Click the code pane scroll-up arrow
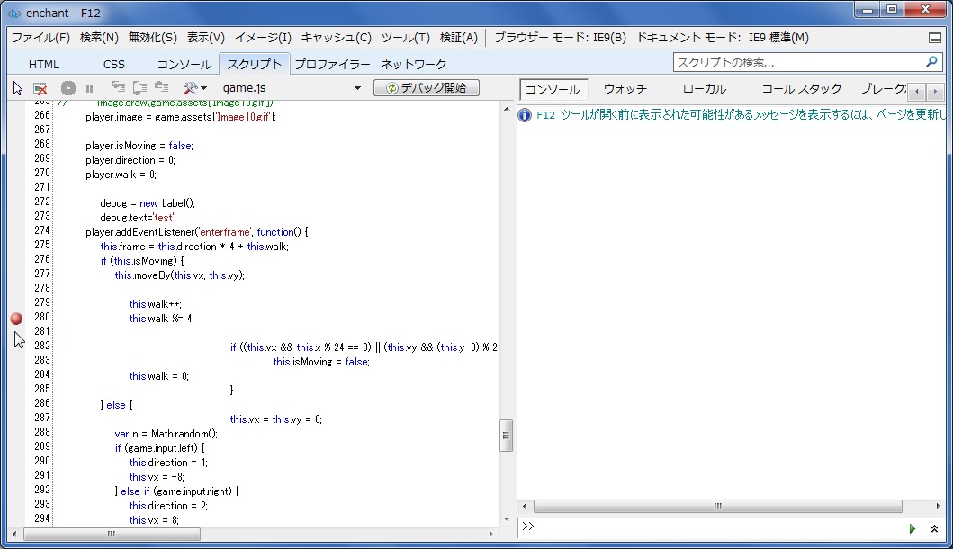 tap(507, 109)
